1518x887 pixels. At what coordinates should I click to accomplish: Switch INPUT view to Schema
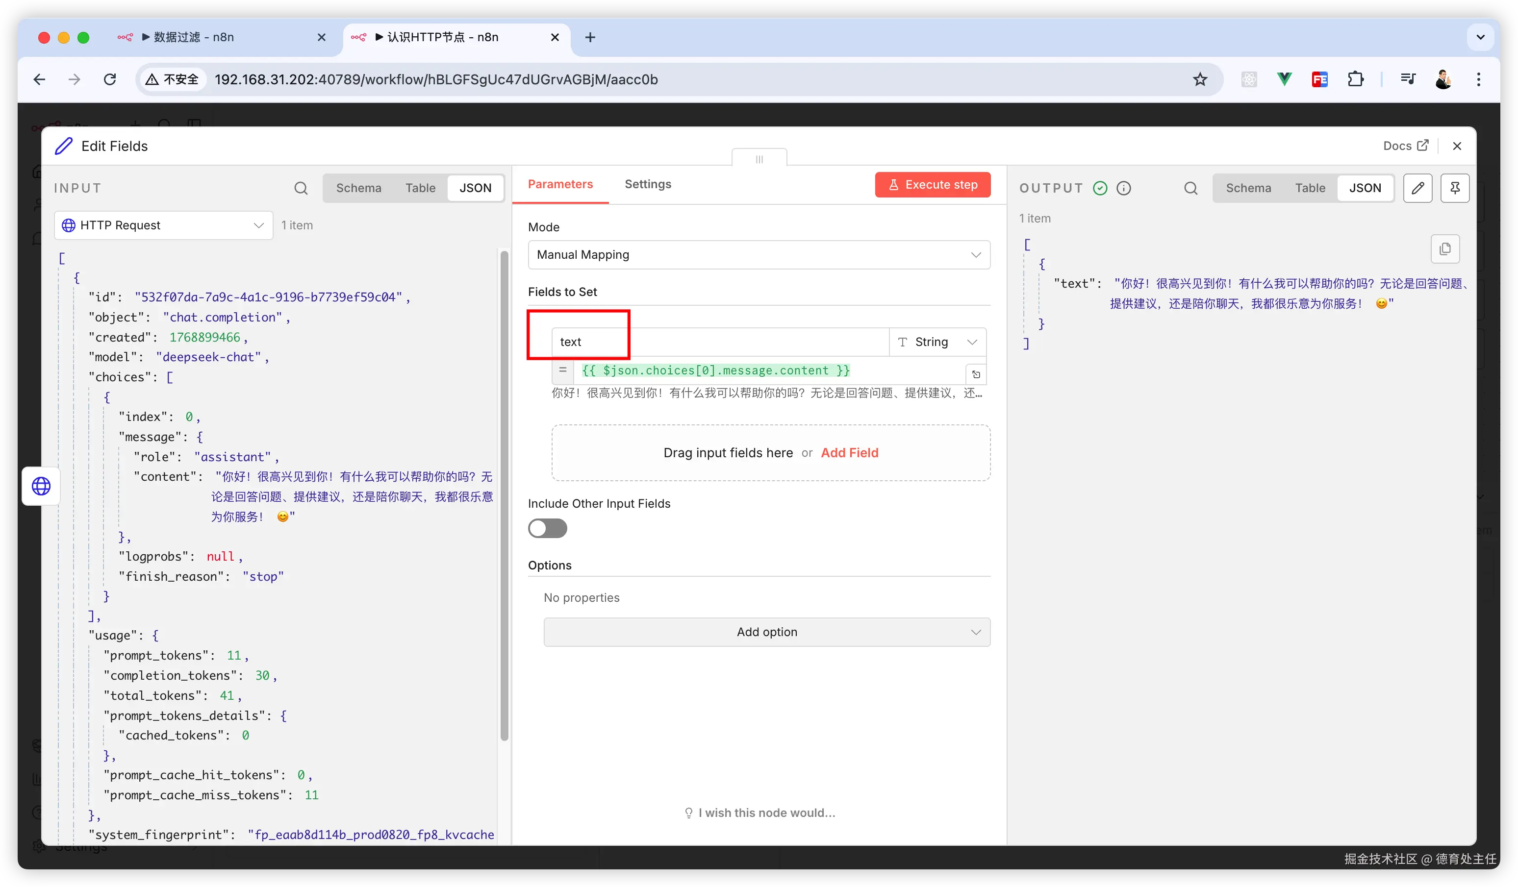(x=358, y=188)
